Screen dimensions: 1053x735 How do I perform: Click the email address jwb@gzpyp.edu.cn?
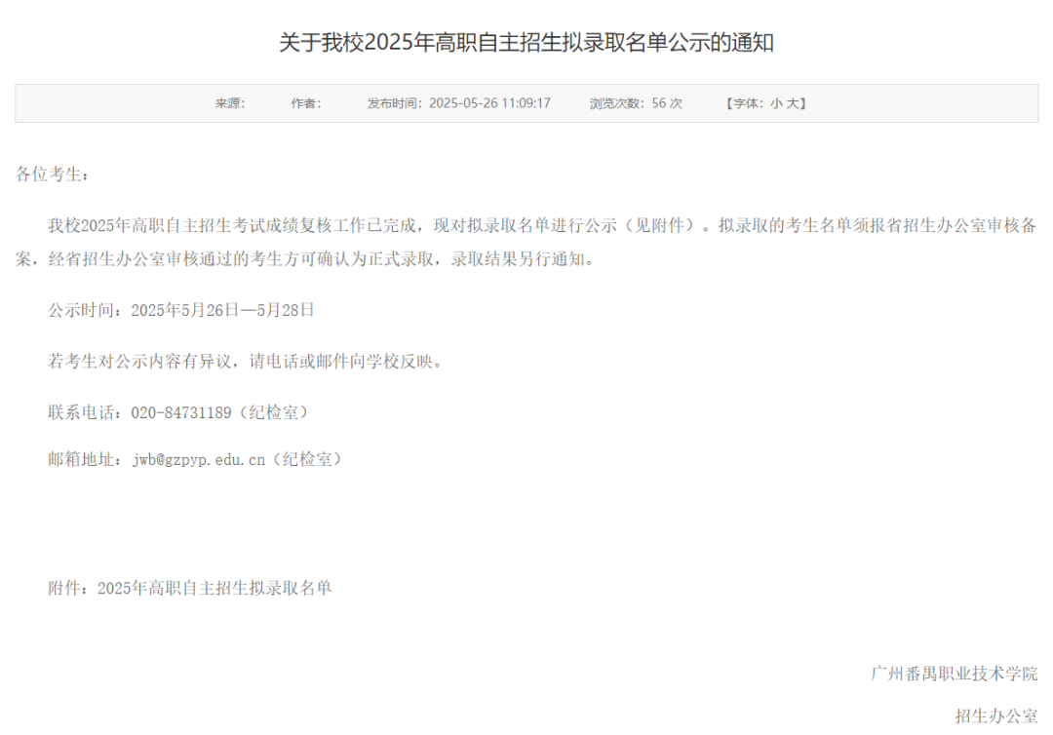(x=199, y=460)
